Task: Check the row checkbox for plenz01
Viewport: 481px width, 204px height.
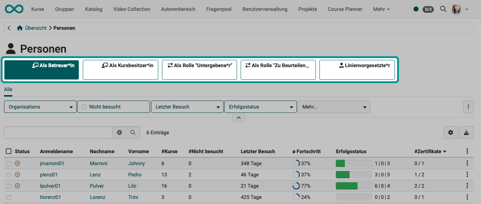Action: click(x=9, y=175)
